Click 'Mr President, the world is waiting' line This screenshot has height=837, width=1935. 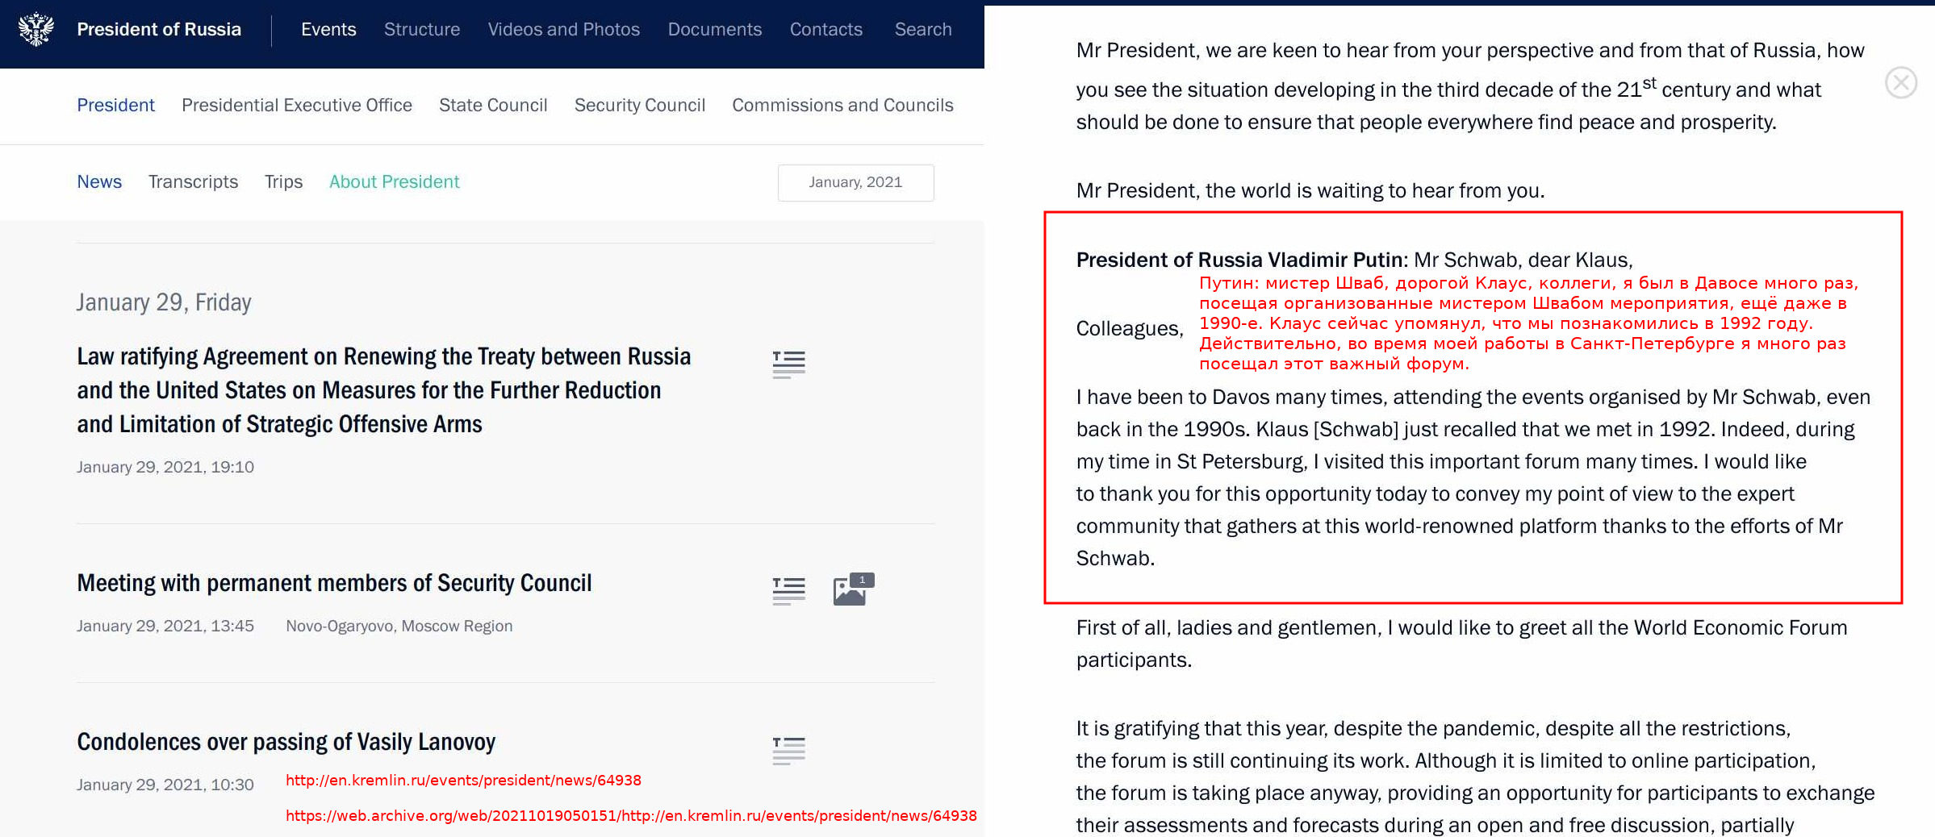(x=1310, y=190)
